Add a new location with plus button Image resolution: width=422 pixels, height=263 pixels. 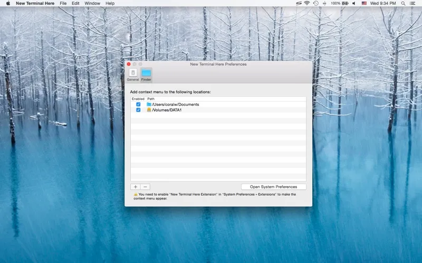(x=136, y=187)
